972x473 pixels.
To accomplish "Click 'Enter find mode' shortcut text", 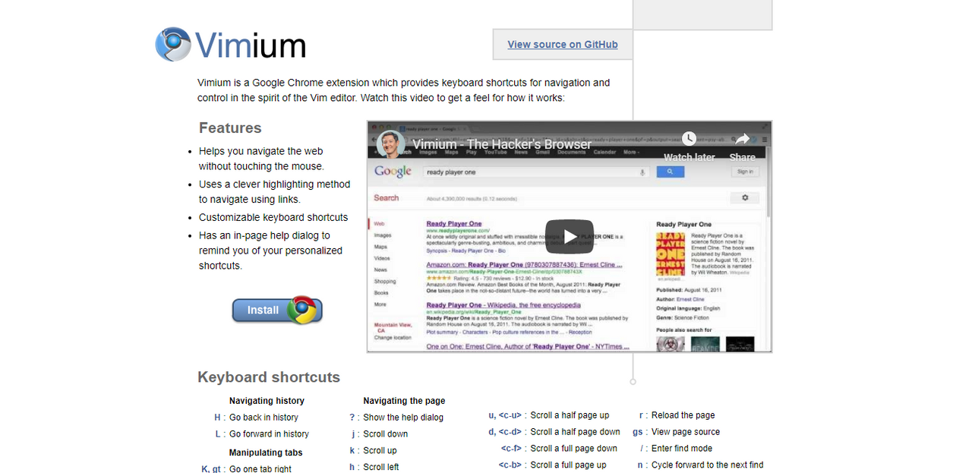I will tap(682, 449).
